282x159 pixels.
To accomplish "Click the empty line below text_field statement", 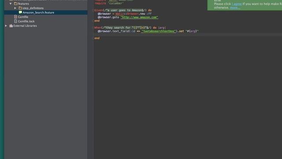I will pos(188,34).
